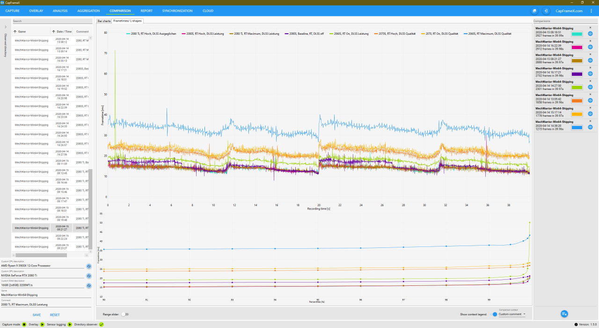Remove the 14:27:50 comparison entry
Screen dimensions: 599x328
coord(590,81)
